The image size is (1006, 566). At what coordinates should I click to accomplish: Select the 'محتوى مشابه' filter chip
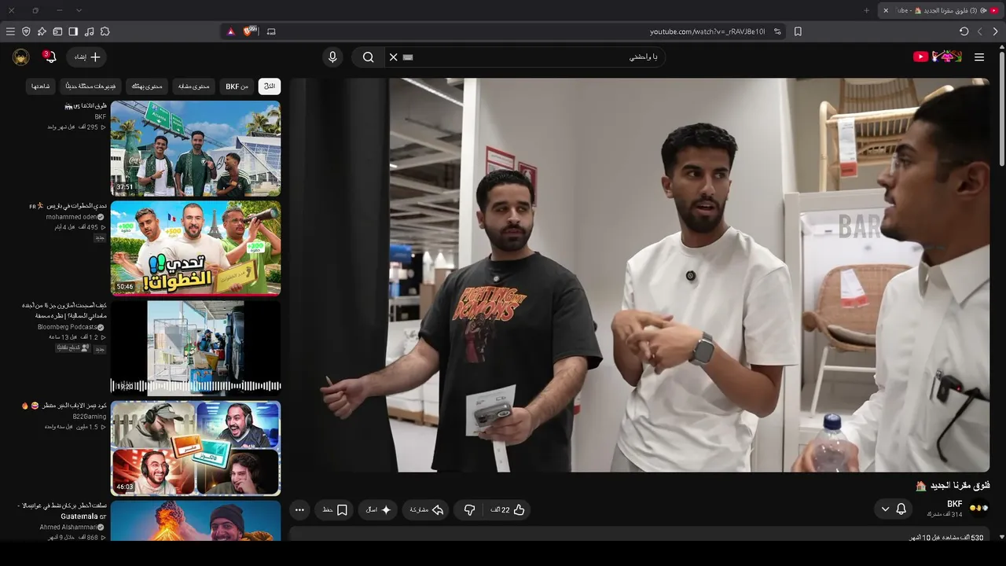(x=194, y=86)
